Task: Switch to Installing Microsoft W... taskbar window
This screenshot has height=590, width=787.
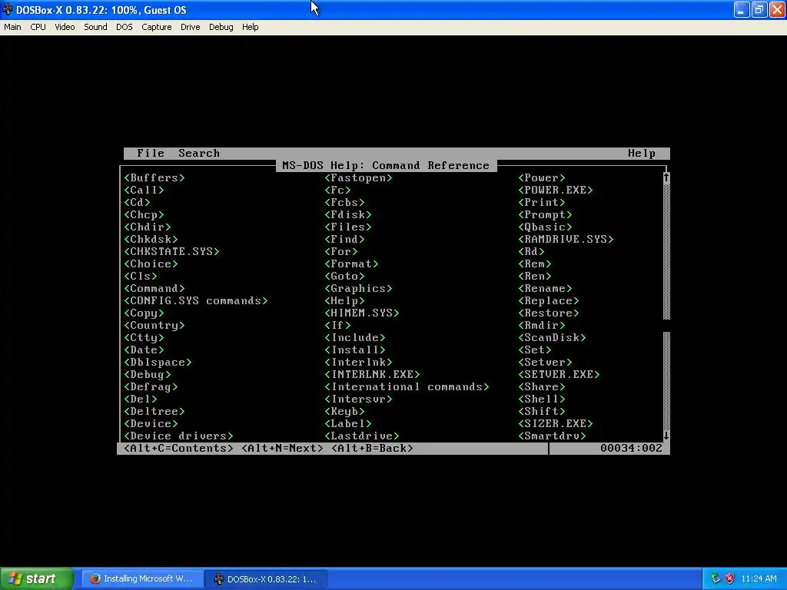Action: pyautogui.click(x=142, y=579)
